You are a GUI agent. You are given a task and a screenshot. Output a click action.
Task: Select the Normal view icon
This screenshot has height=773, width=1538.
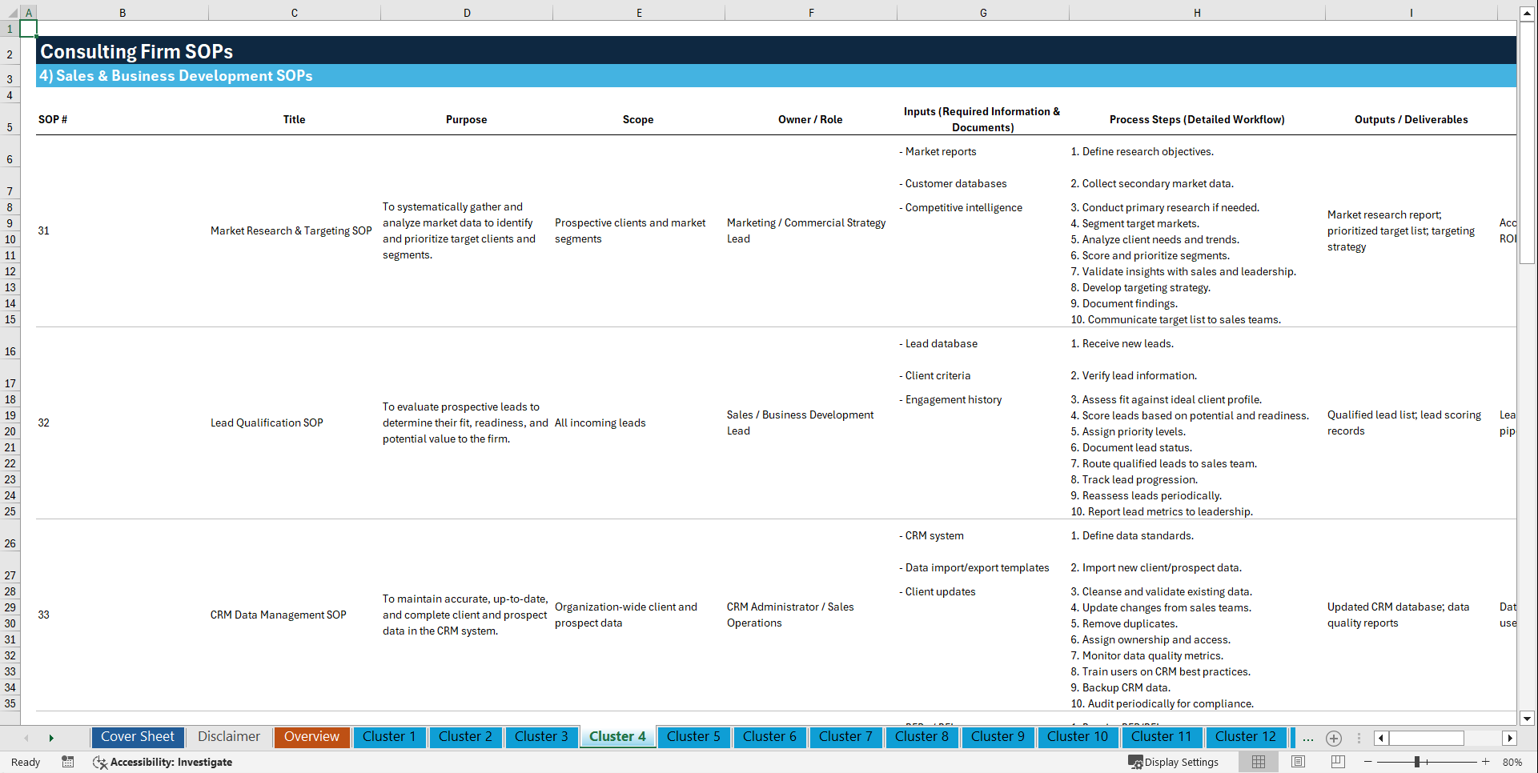tap(1258, 762)
